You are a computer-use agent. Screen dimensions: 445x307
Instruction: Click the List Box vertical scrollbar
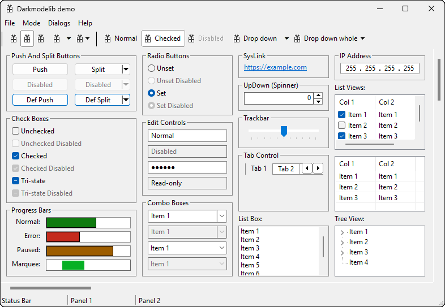tap(323, 247)
